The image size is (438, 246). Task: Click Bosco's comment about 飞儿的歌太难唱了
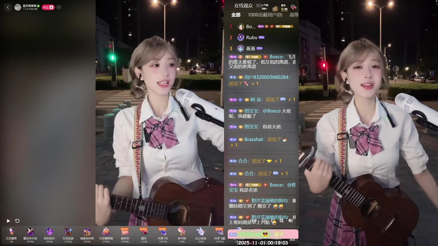pos(262,62)
